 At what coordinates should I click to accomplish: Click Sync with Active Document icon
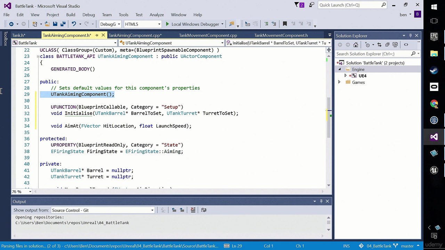(x=379, y=44)
